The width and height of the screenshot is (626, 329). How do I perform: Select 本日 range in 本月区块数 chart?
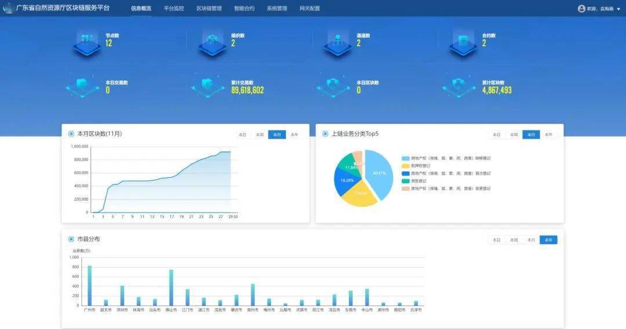click(x=242, y=135)
